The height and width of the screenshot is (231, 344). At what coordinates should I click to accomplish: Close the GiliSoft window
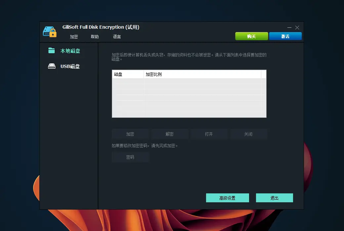point(297,28)
